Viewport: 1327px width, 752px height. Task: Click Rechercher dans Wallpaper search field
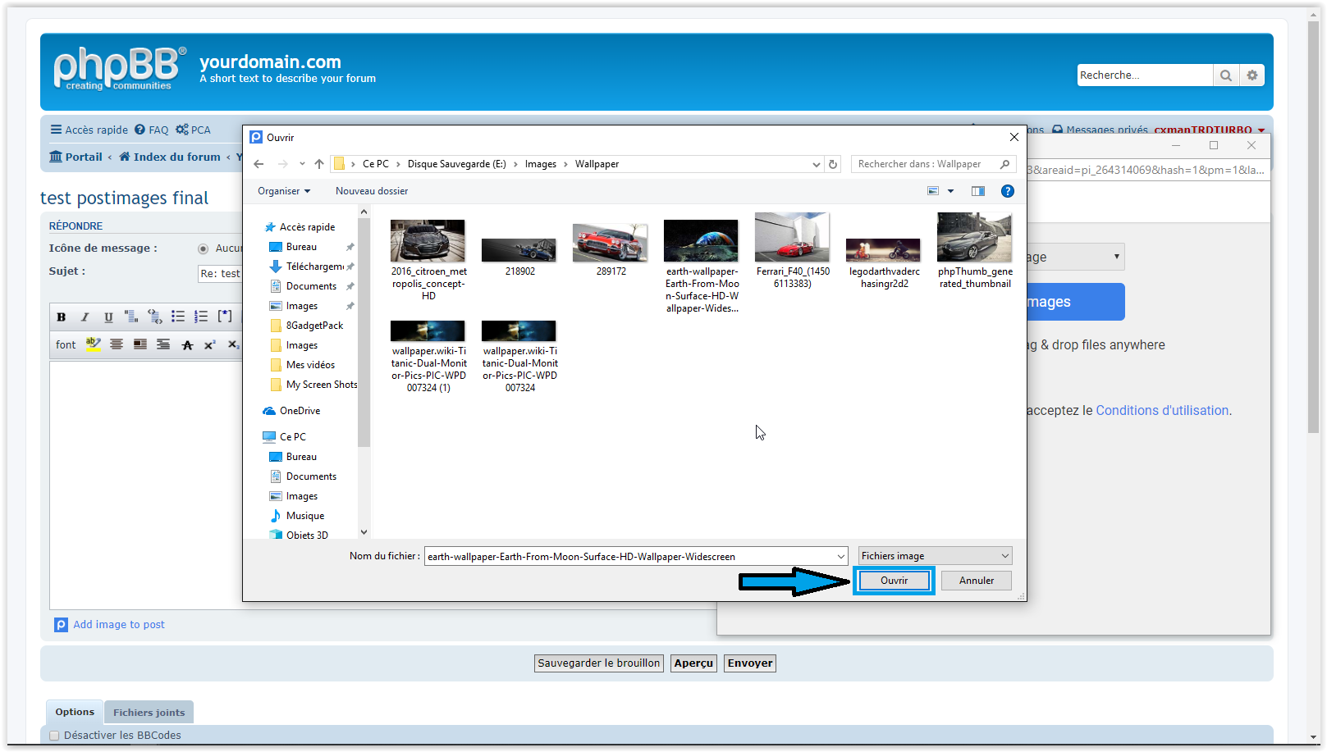[x=926, y=164]
